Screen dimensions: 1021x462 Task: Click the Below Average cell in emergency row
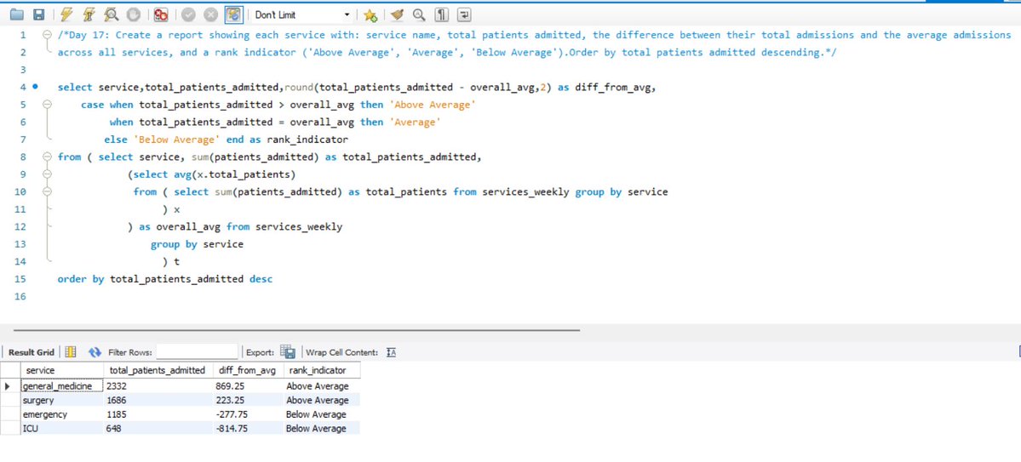click(x=322, y=414)
